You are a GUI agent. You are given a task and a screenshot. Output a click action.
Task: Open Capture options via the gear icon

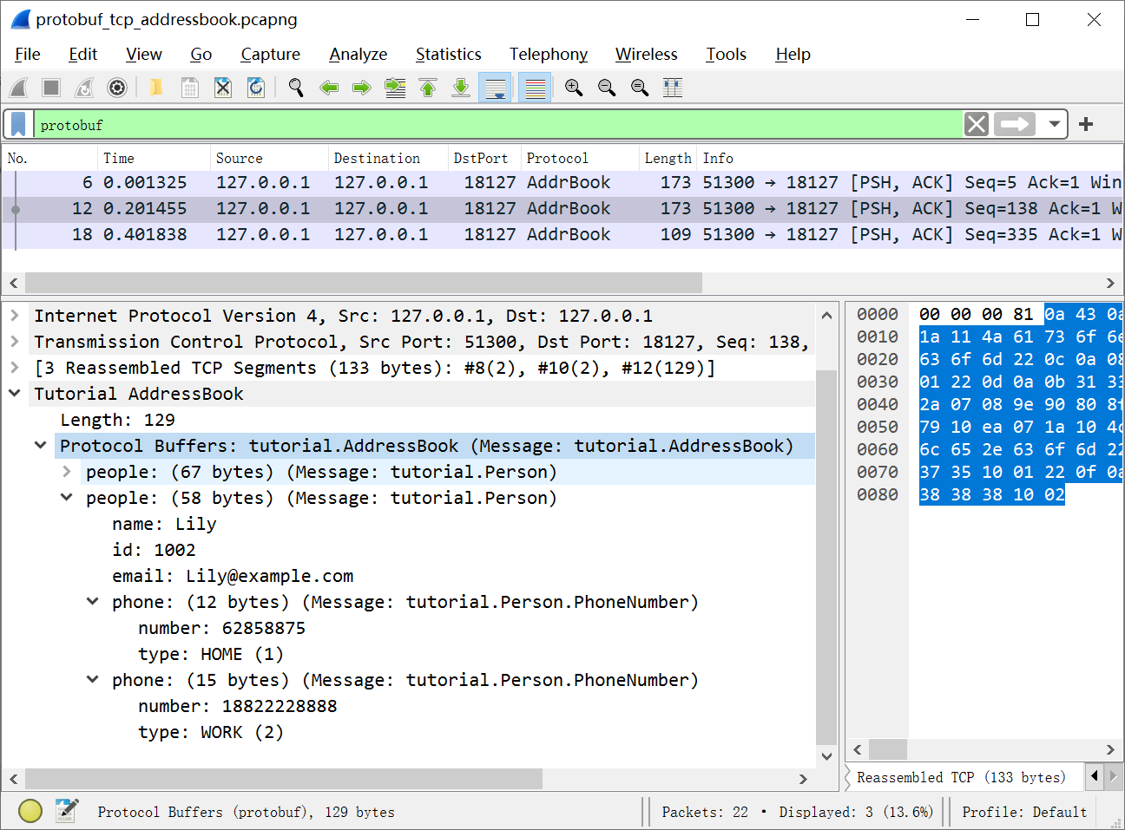click(x=117, y=87)
